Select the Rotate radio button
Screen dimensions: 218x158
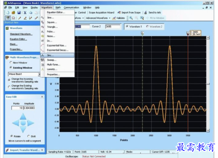pos(12,136)
